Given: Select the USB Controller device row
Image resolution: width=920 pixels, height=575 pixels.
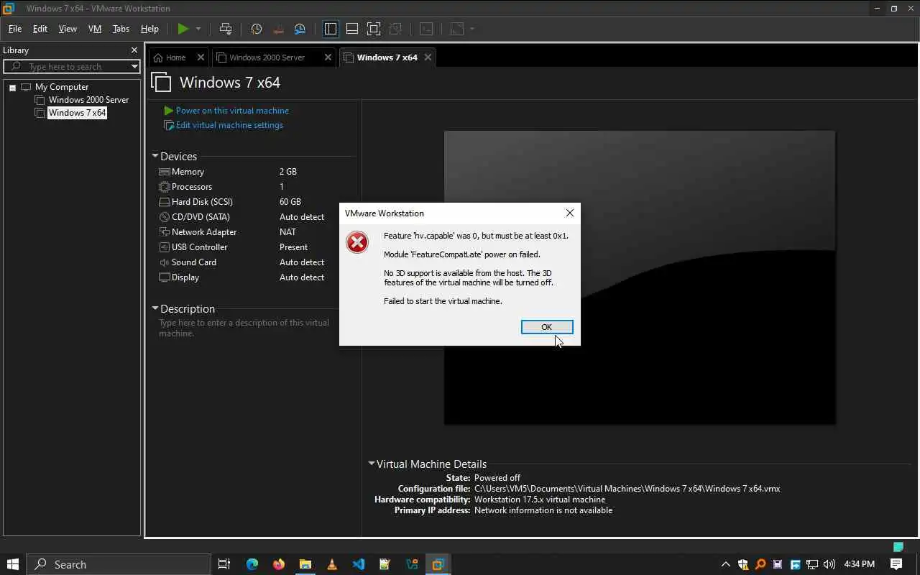Looking at the screenshot, I should pos(254,247).
